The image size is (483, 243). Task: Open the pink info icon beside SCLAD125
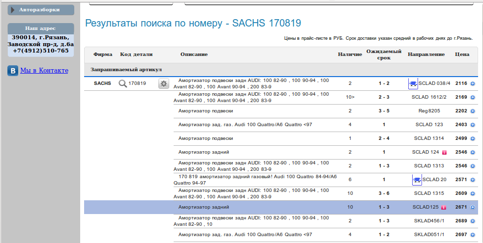point(444,207)
